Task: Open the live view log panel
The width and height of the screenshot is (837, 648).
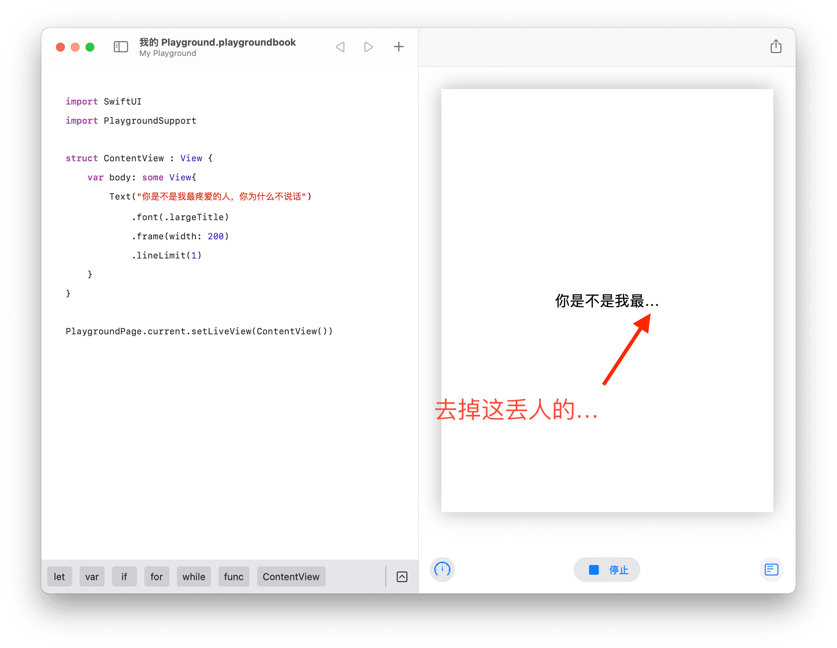Action: tap(771, 570)
